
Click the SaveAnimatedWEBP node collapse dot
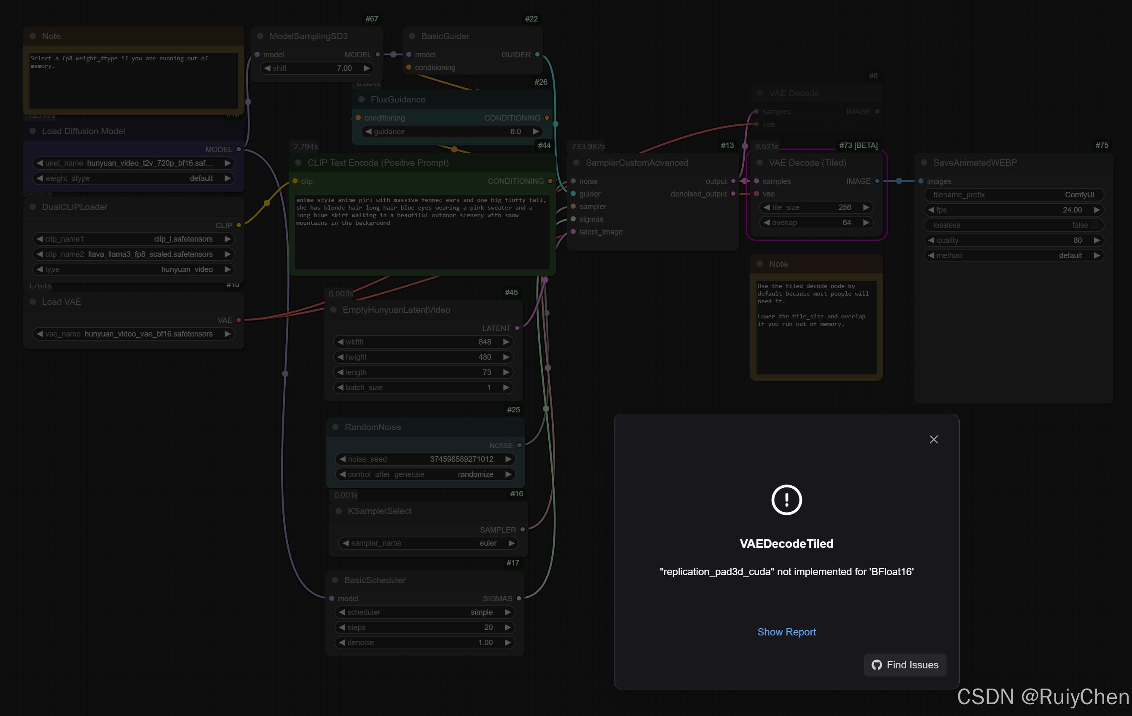924,162
